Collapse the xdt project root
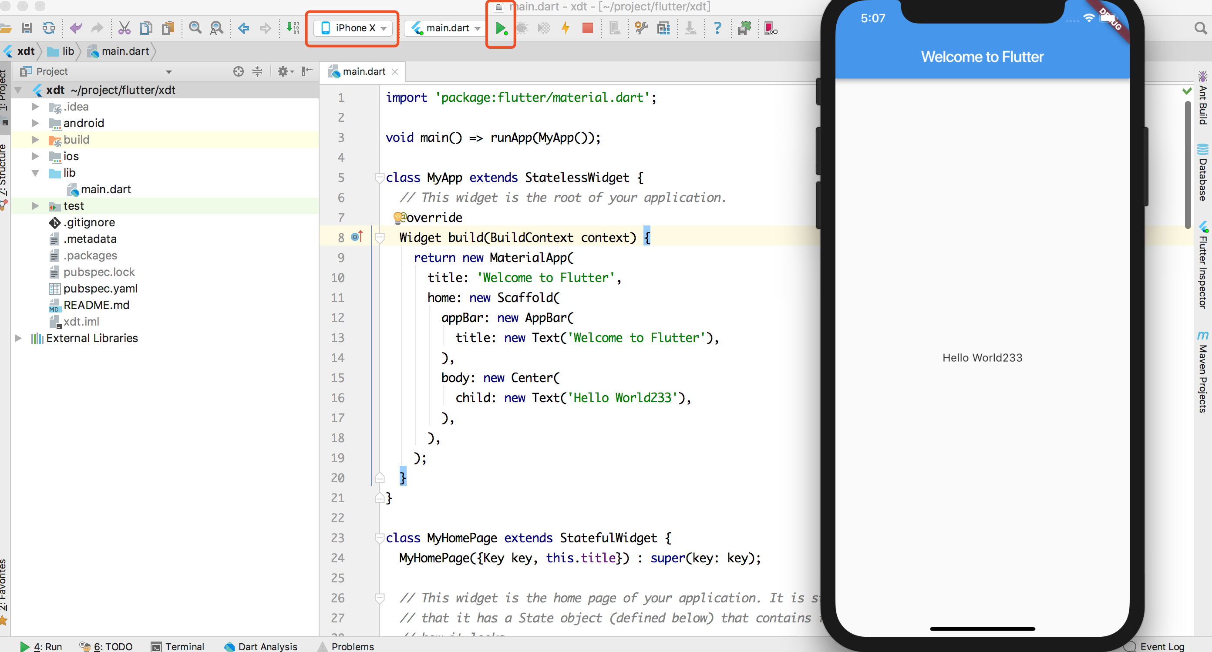 tap(18, 90)
